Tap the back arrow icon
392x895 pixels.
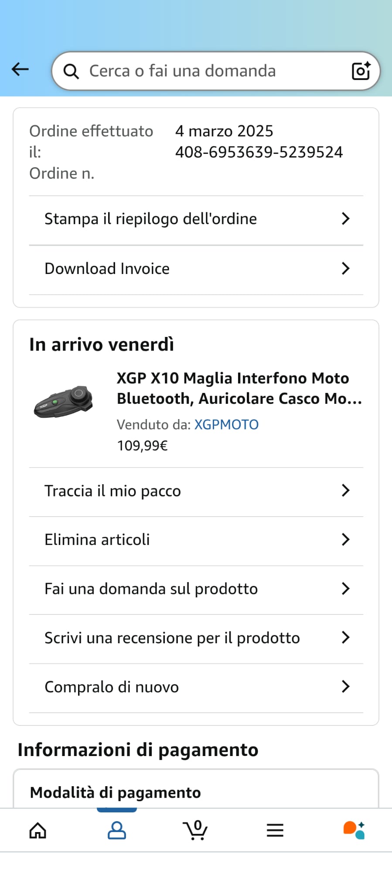point(20,69)
